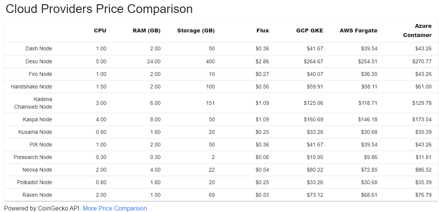Click the $58.11 AWS Fargate price
Image resolution: width=439 pixels, height=212 pixels.
(369, 87)
